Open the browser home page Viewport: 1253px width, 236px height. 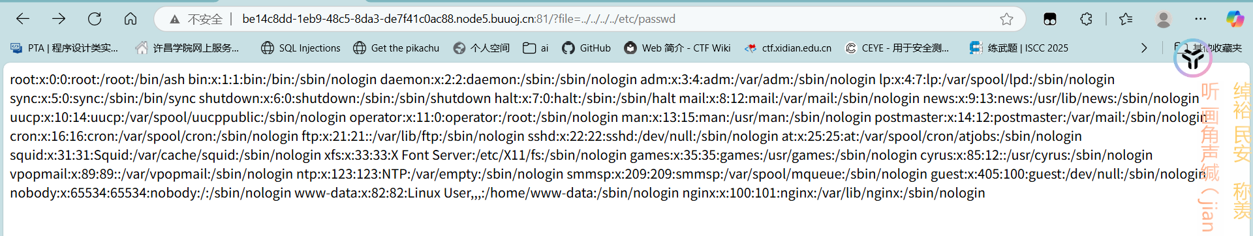[131, 19]
